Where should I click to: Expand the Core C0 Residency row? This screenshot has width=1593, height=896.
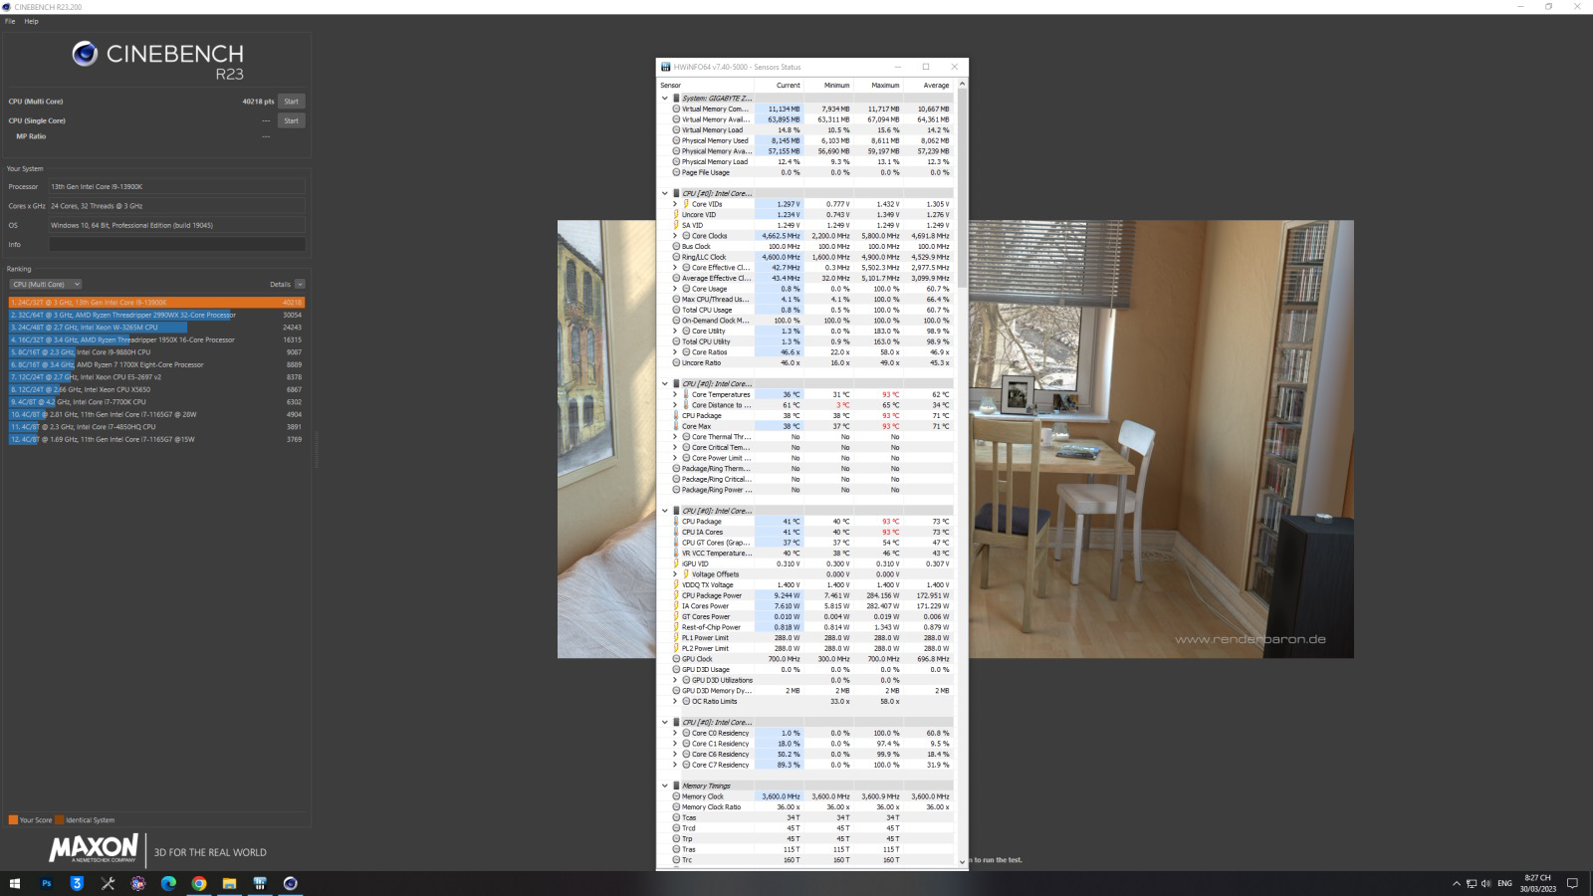point(675,734)
